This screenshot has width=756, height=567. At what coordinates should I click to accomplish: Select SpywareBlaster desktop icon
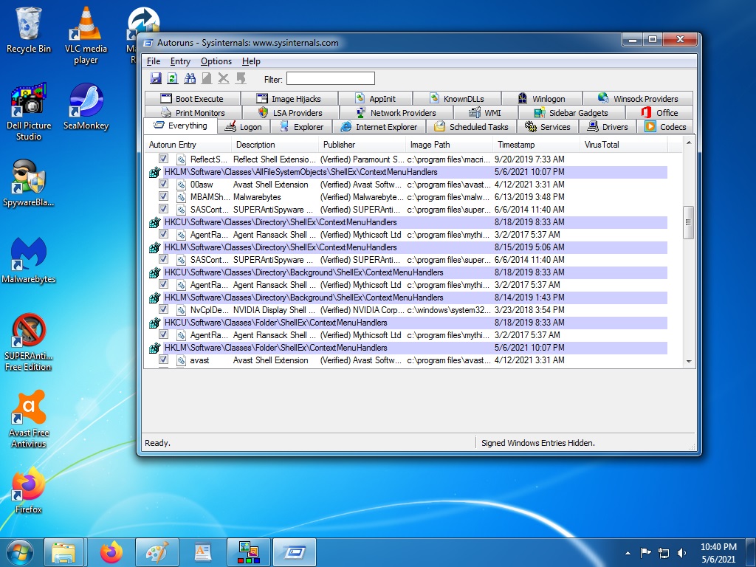pos(29,183)
